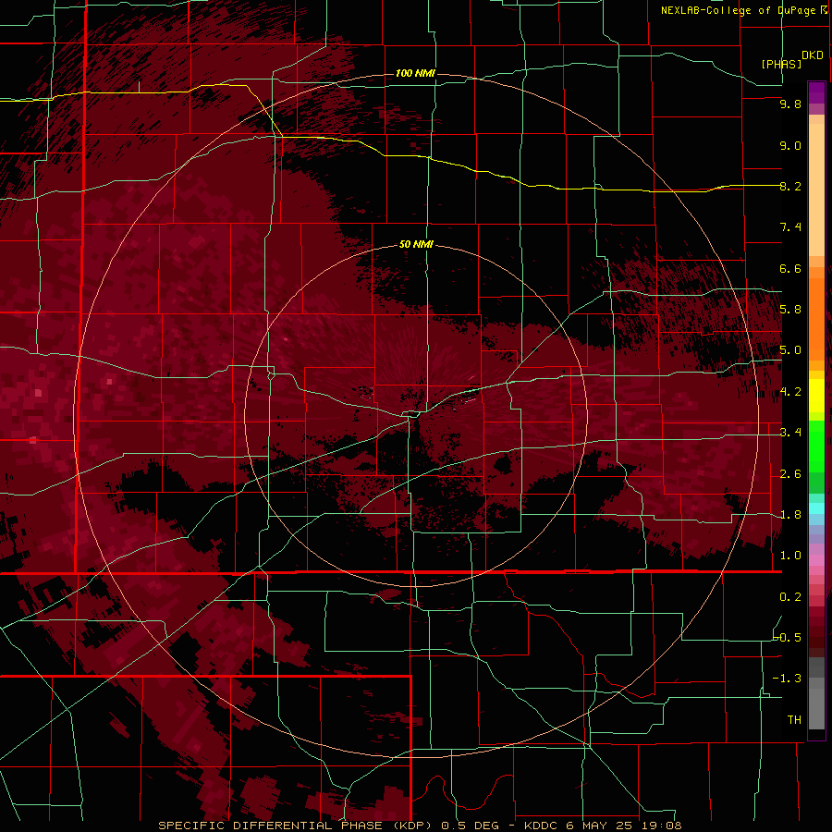The image size is (832, 832).
Task: Click the "[PHAS]" legend heading
Action: (781, 64)
